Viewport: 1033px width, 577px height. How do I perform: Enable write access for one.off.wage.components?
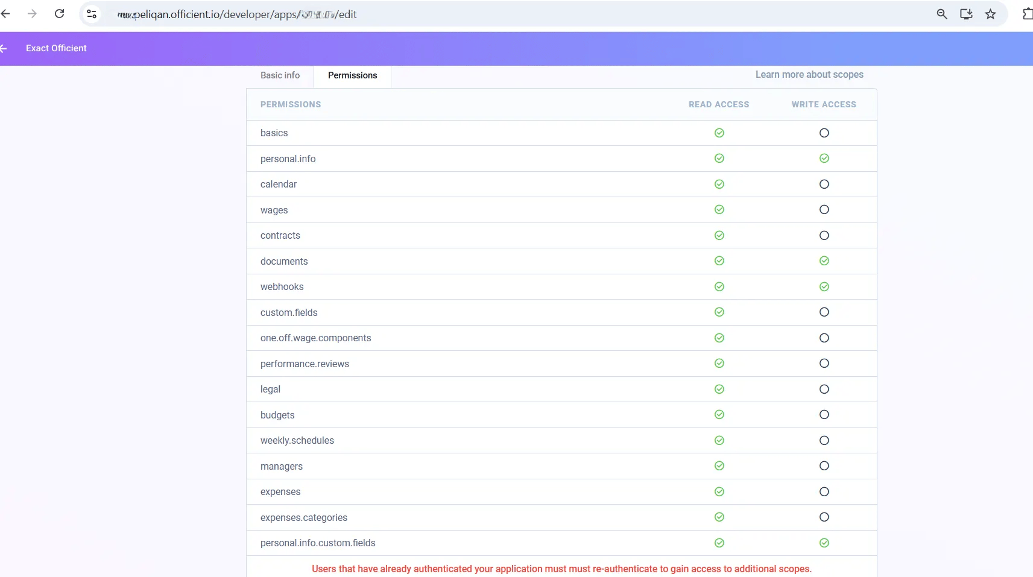click(x=824, y=338)
